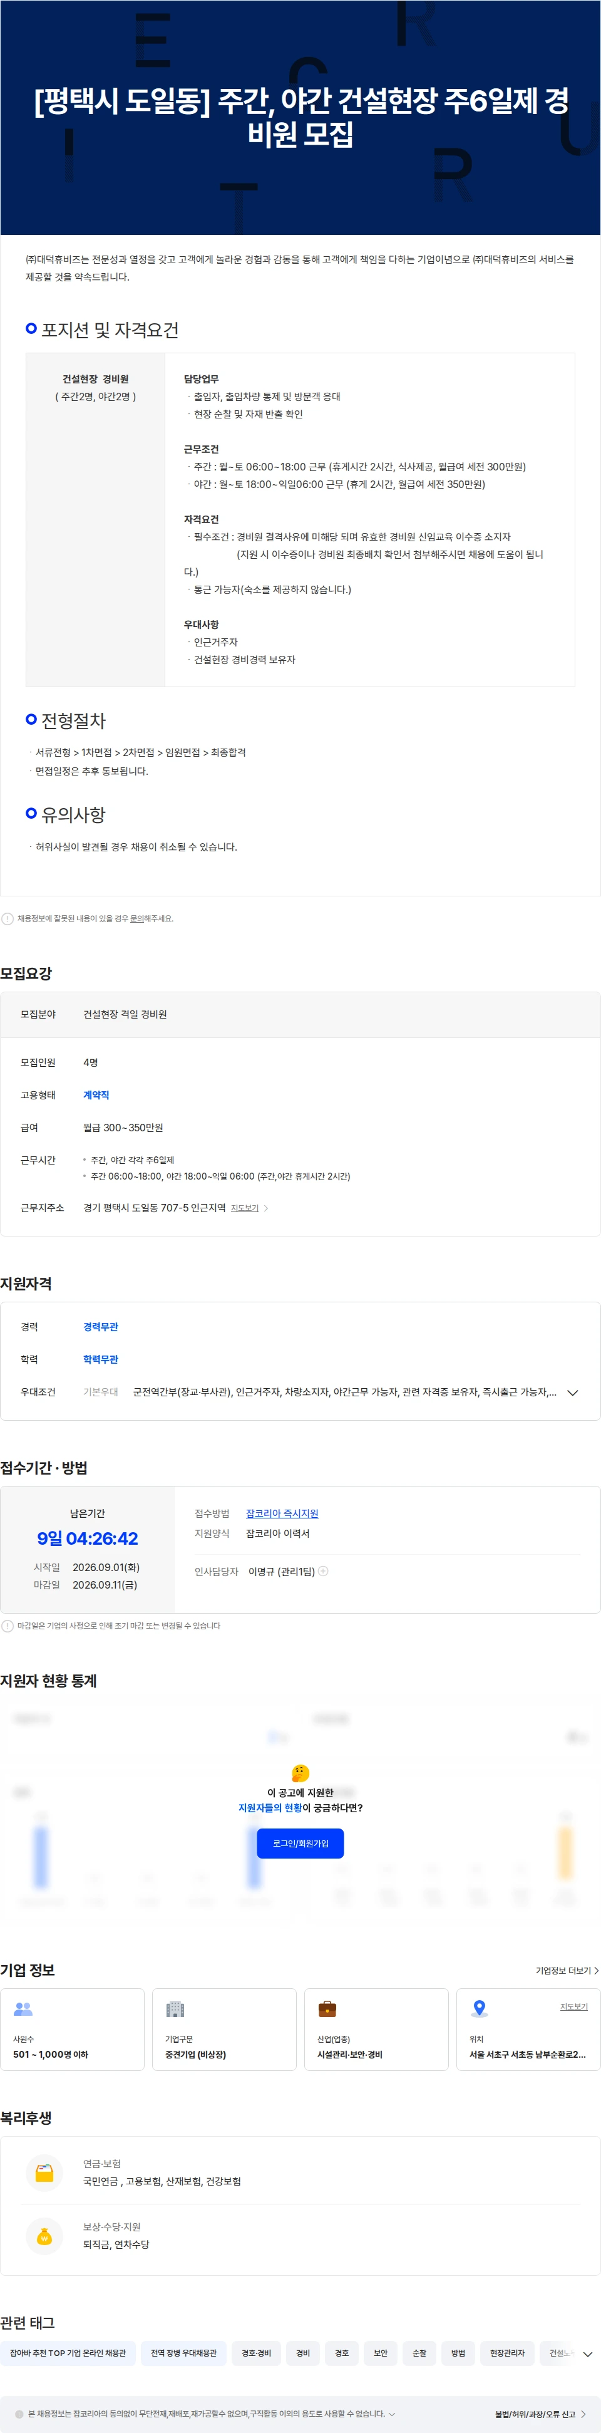Image resolution: width=601 pixels, height=2433 pixels.
Task: Open 지도보기 link in the 위치 card
Action: [573, 2006]
